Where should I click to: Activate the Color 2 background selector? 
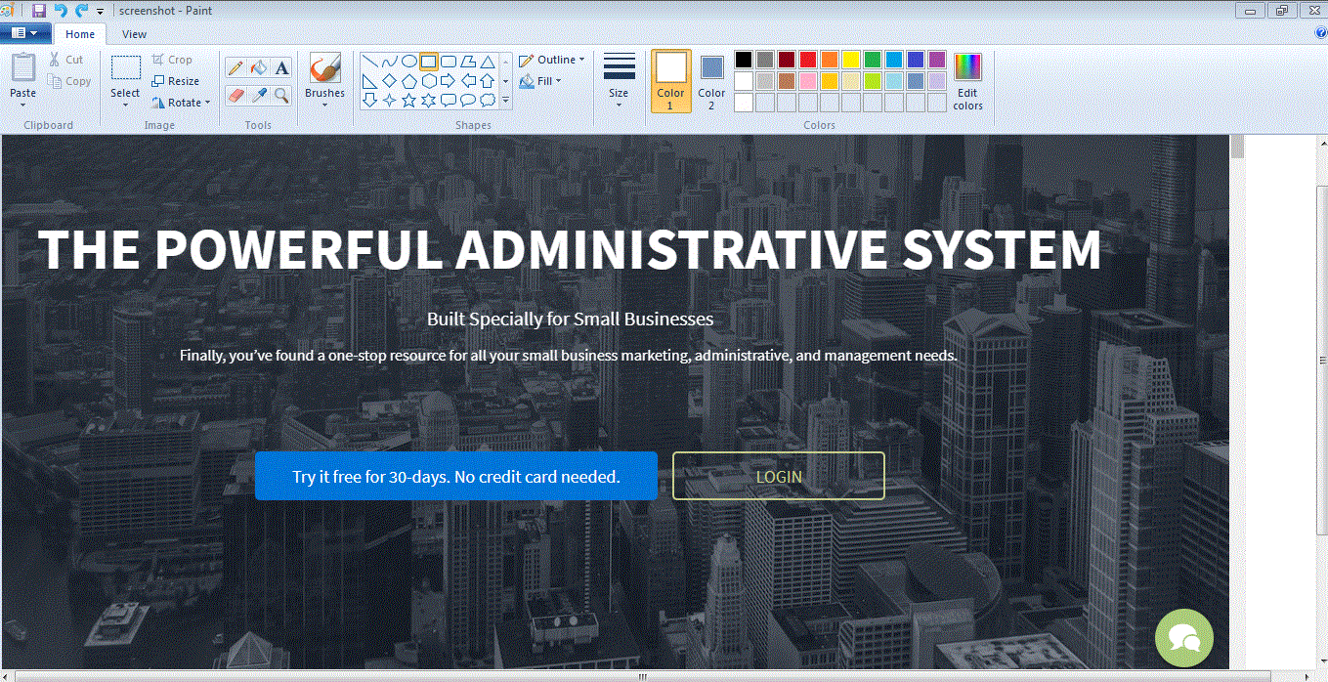711,81
